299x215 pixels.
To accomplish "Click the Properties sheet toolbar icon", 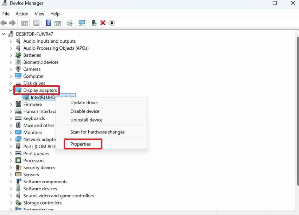I will click(37, 23).
